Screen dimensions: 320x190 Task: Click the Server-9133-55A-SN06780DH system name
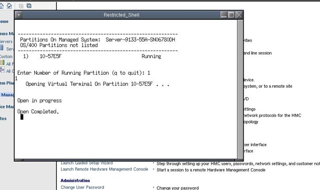coord(140,40)
